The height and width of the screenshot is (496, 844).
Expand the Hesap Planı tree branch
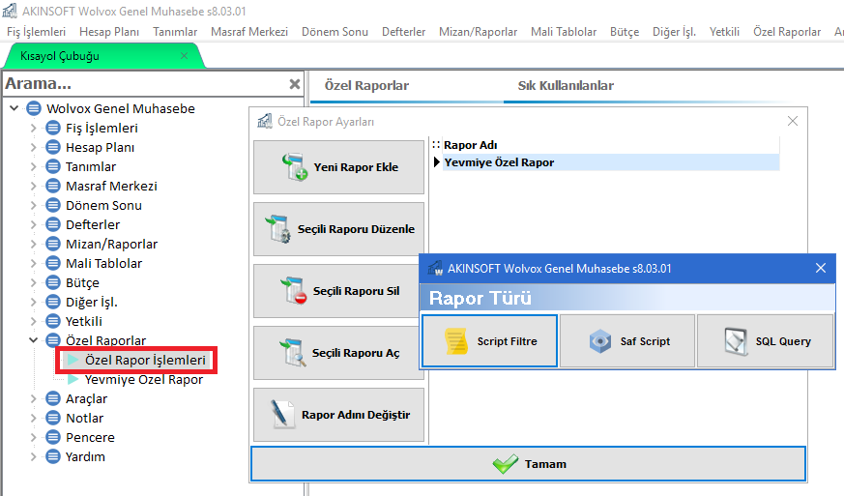[x=34, y=147]
